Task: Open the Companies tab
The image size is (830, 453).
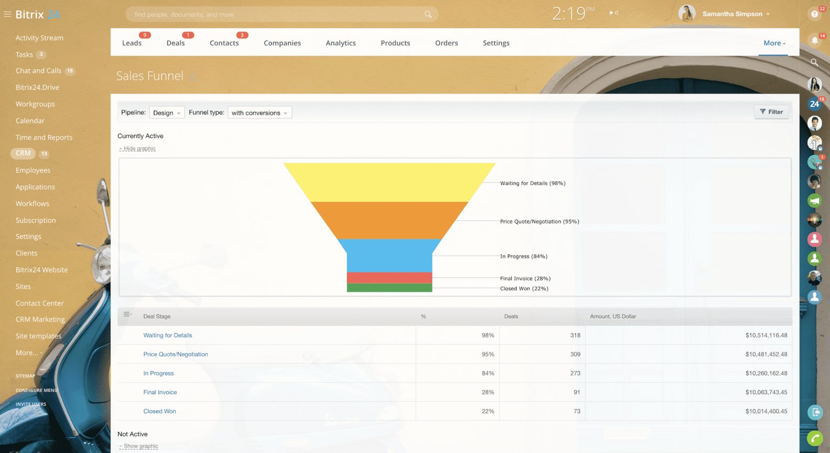Action: click(x=282, y=43)
